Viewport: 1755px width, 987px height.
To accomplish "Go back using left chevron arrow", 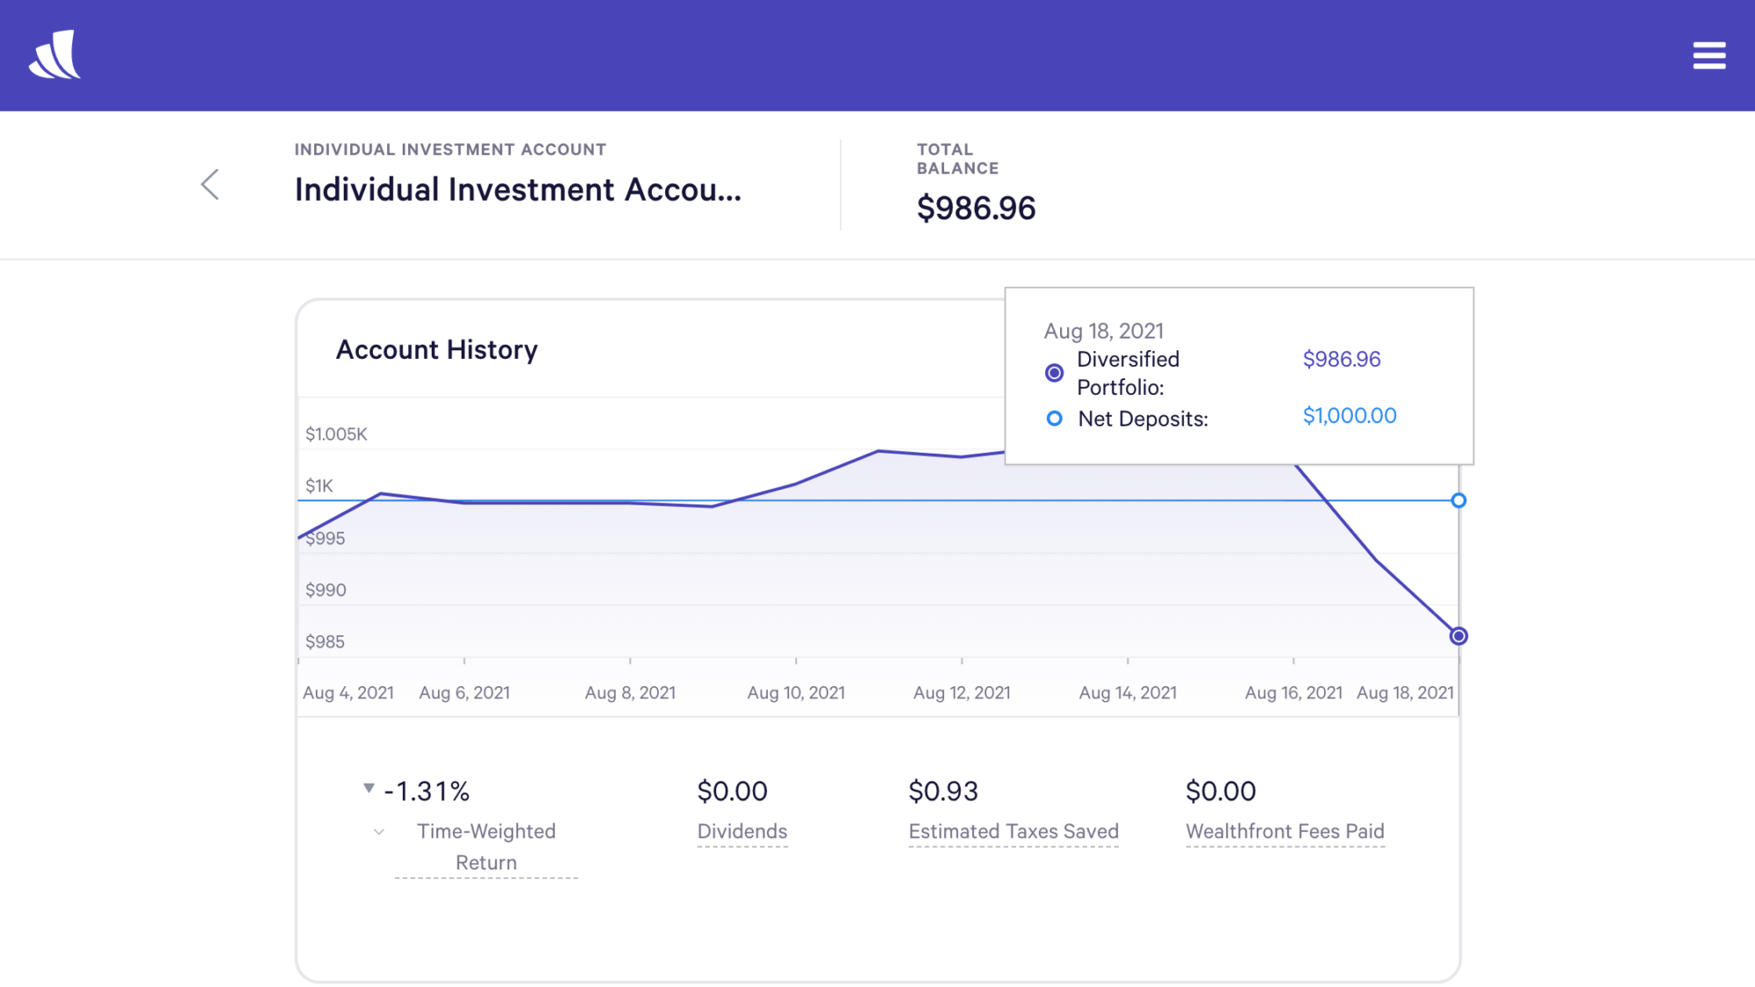I will pos(210,184).
